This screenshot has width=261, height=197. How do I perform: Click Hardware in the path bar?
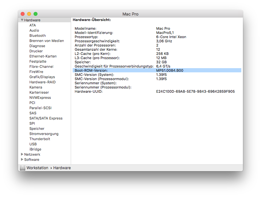tap(62, 168)
